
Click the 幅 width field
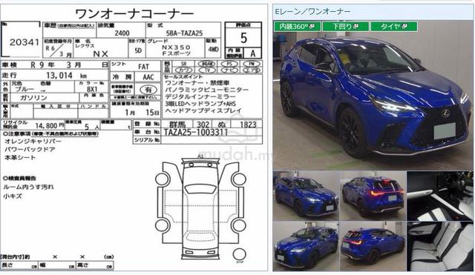[x=57, y=265]
